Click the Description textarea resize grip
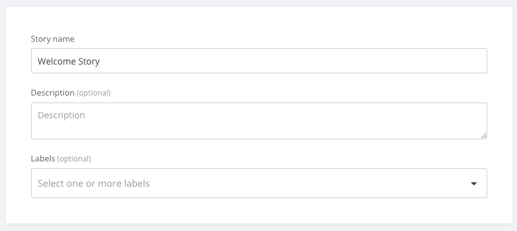517x231 pixels. (x=483, y=135)
